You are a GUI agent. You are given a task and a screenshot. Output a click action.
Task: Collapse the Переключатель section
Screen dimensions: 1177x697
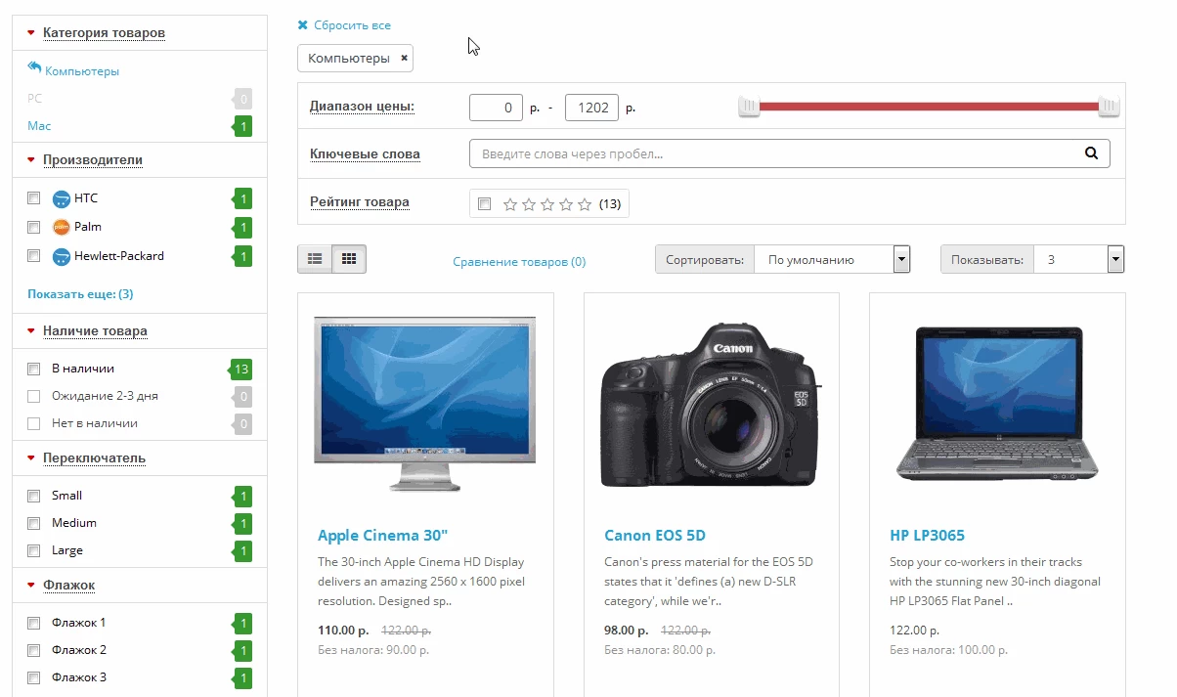94,458
